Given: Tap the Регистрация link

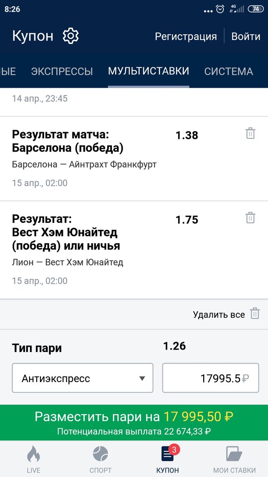Looking at the screenshot, I should tap(186, 36).
